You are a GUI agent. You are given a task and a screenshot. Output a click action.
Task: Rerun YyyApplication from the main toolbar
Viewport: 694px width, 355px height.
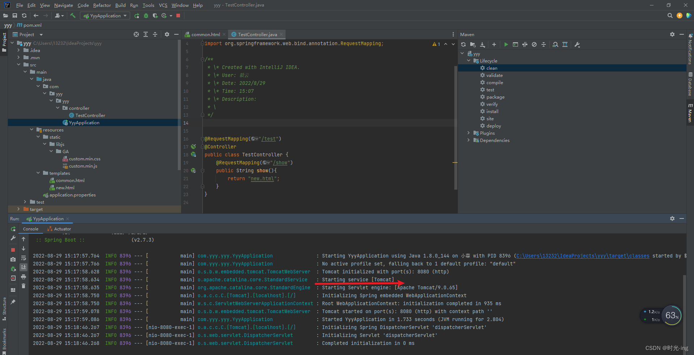tap(137, 16)
